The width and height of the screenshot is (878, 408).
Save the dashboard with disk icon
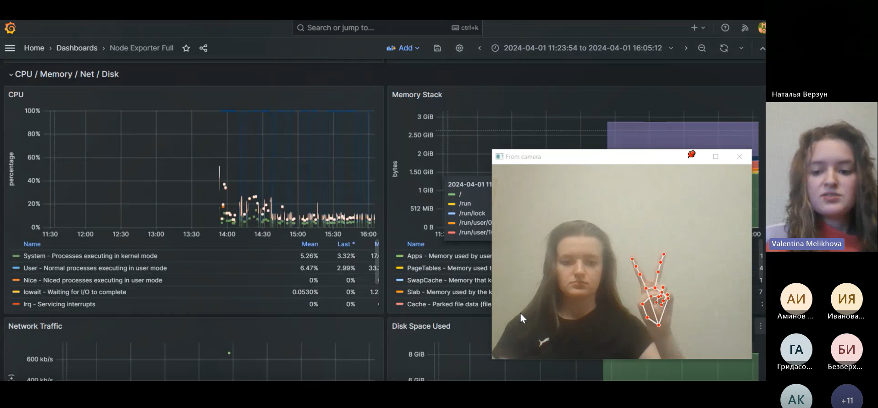(x=437, y=48)
